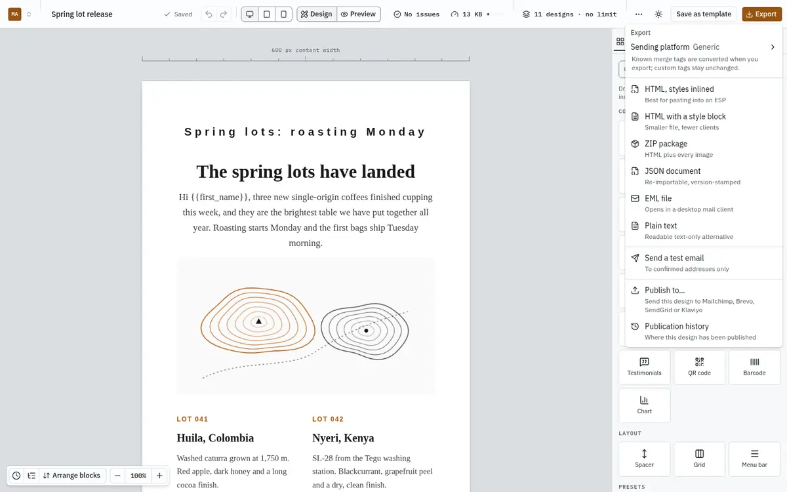Click the 11 designs quota indicator
This screenshot has height=492, width=787.
(x=569, y=14)
